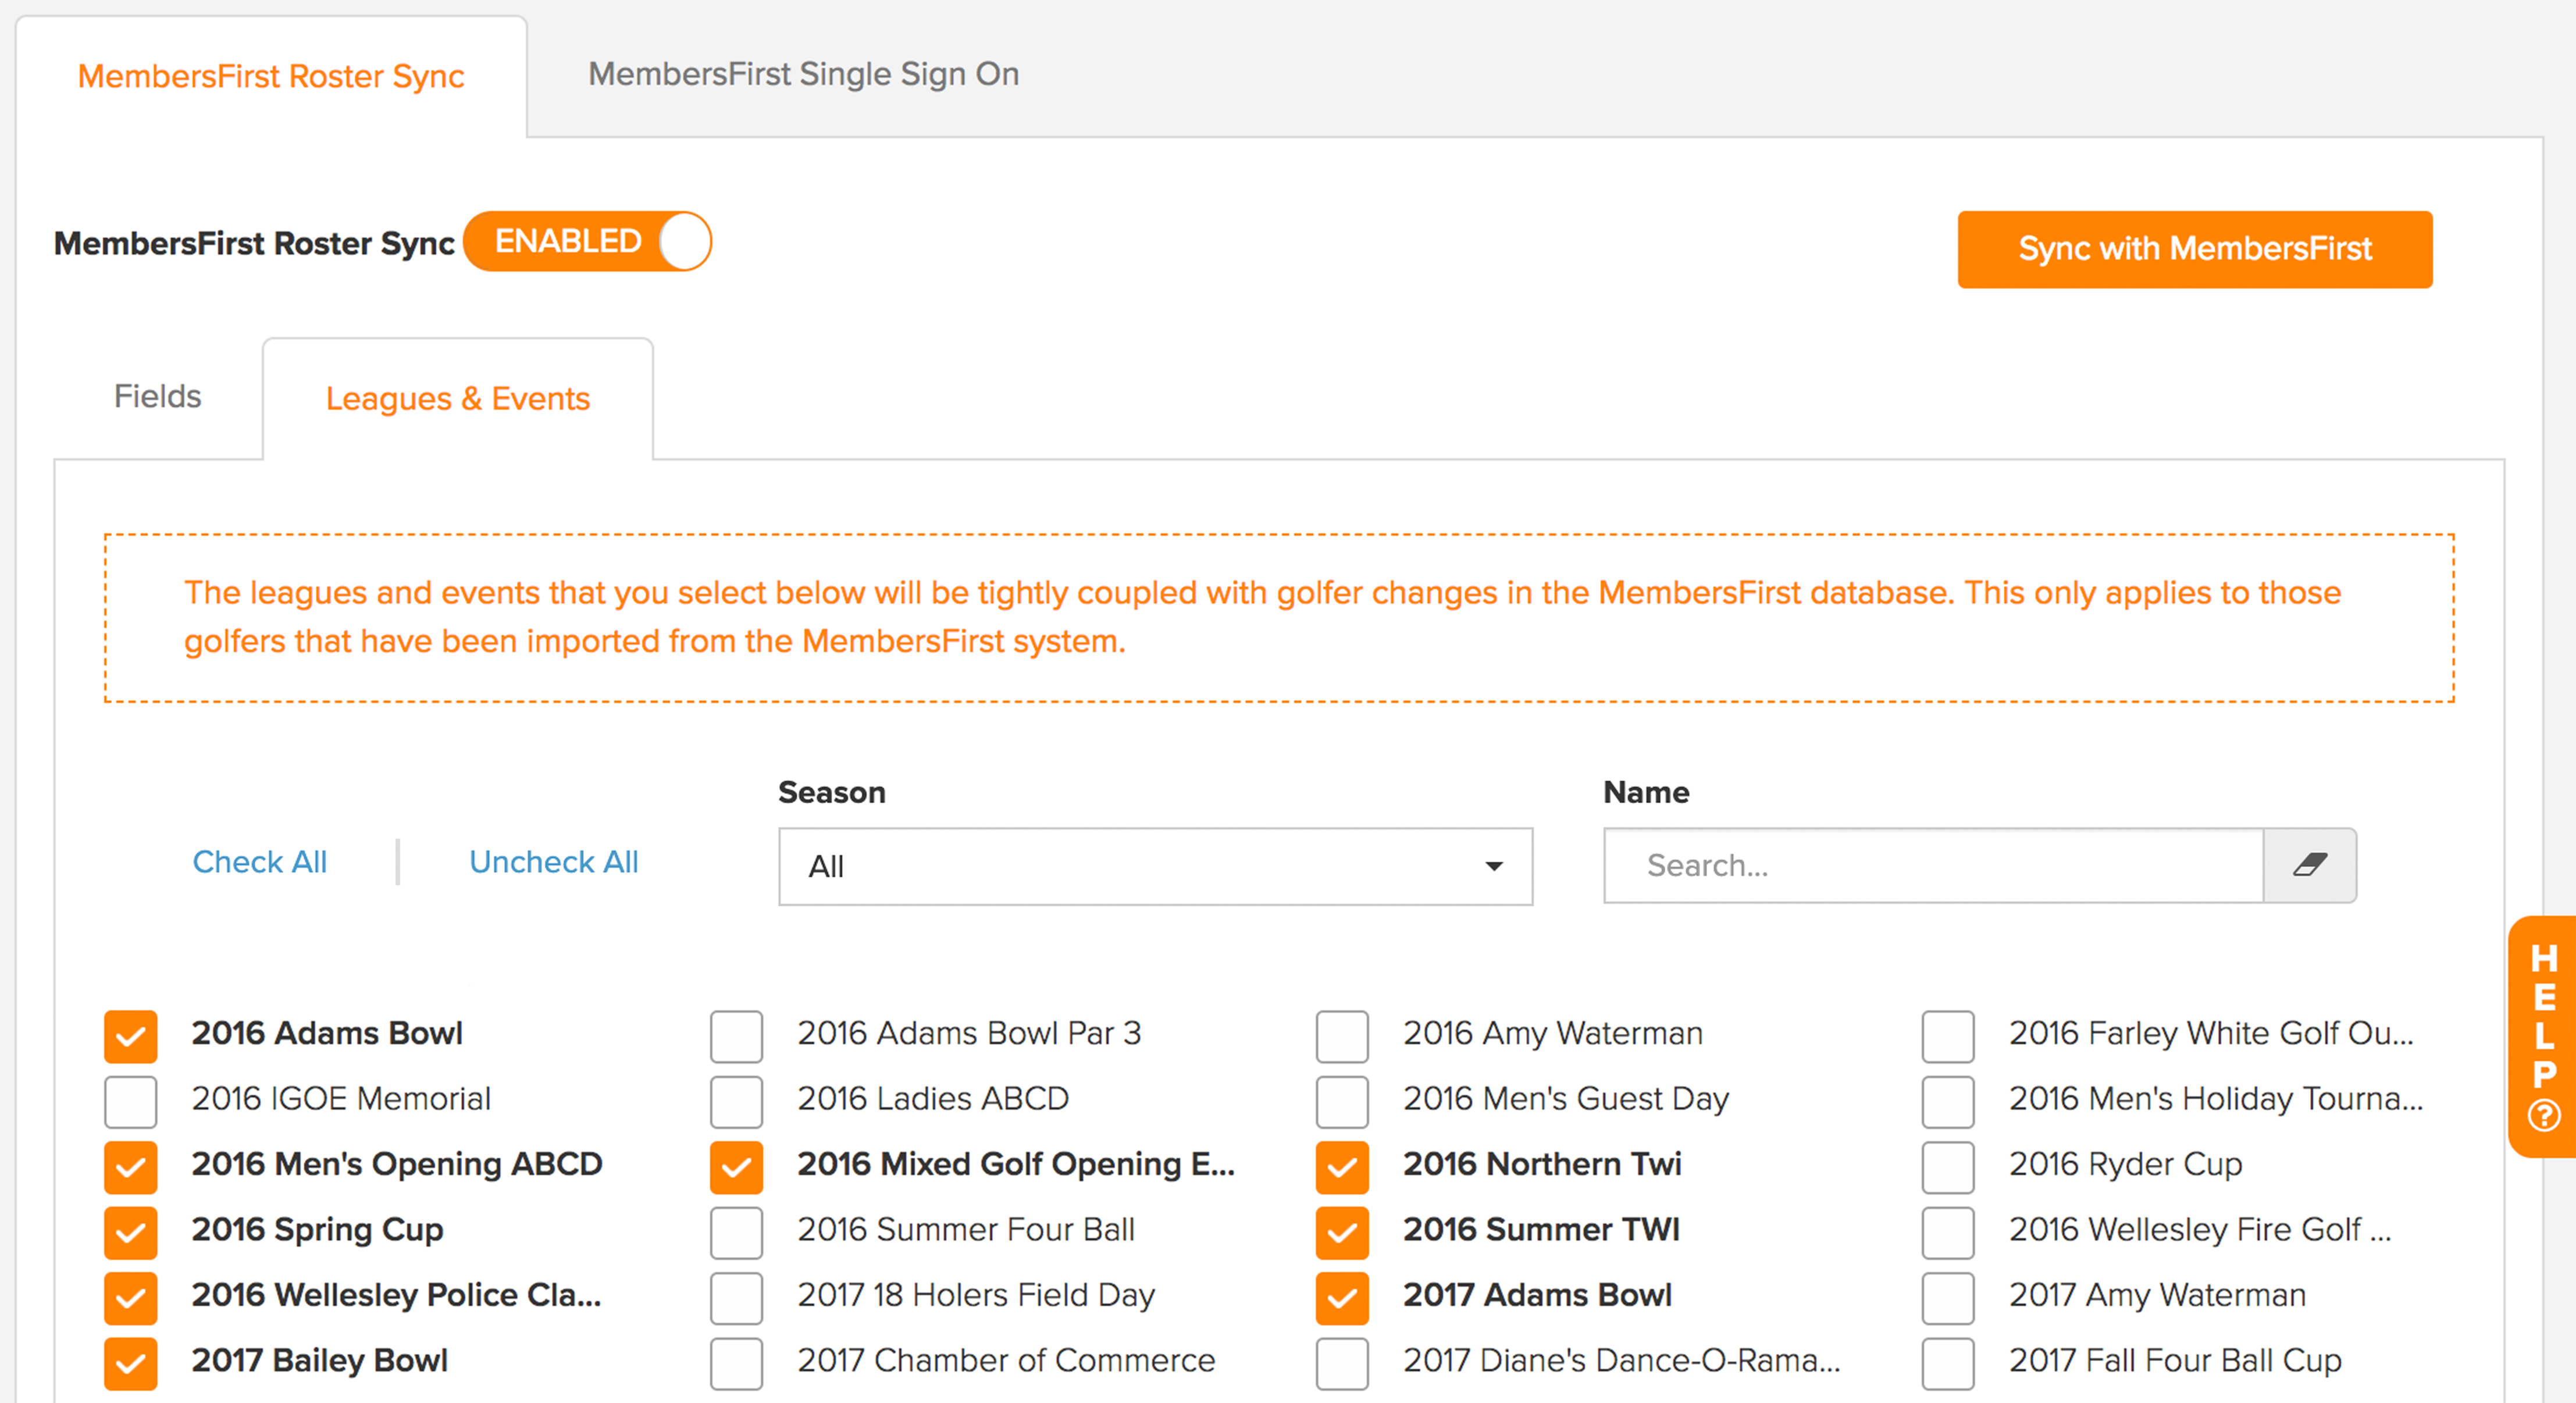Check the 2016 Ryder Cup checkbox
This screenshot has width=2576, height=1403.
pyautogui.click(x=1948, y=1167)
